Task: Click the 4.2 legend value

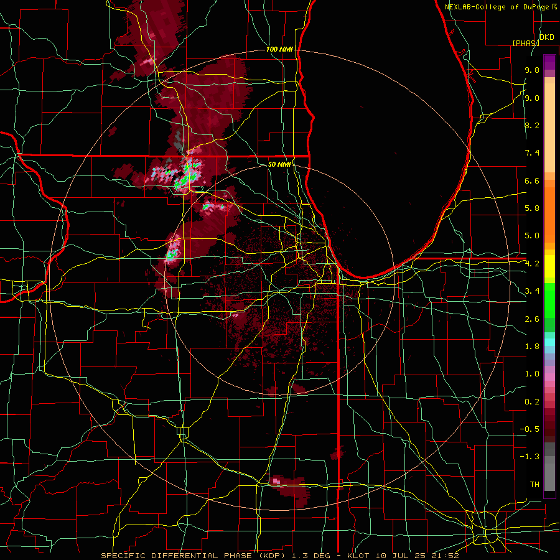Action: (532, 264)
